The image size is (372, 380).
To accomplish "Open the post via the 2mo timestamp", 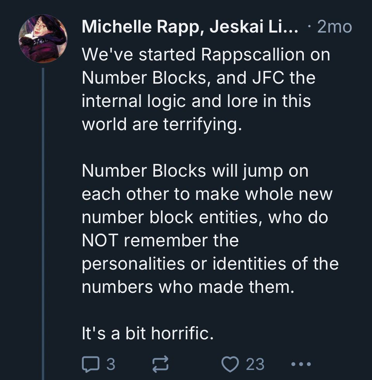I will (334, 27).
